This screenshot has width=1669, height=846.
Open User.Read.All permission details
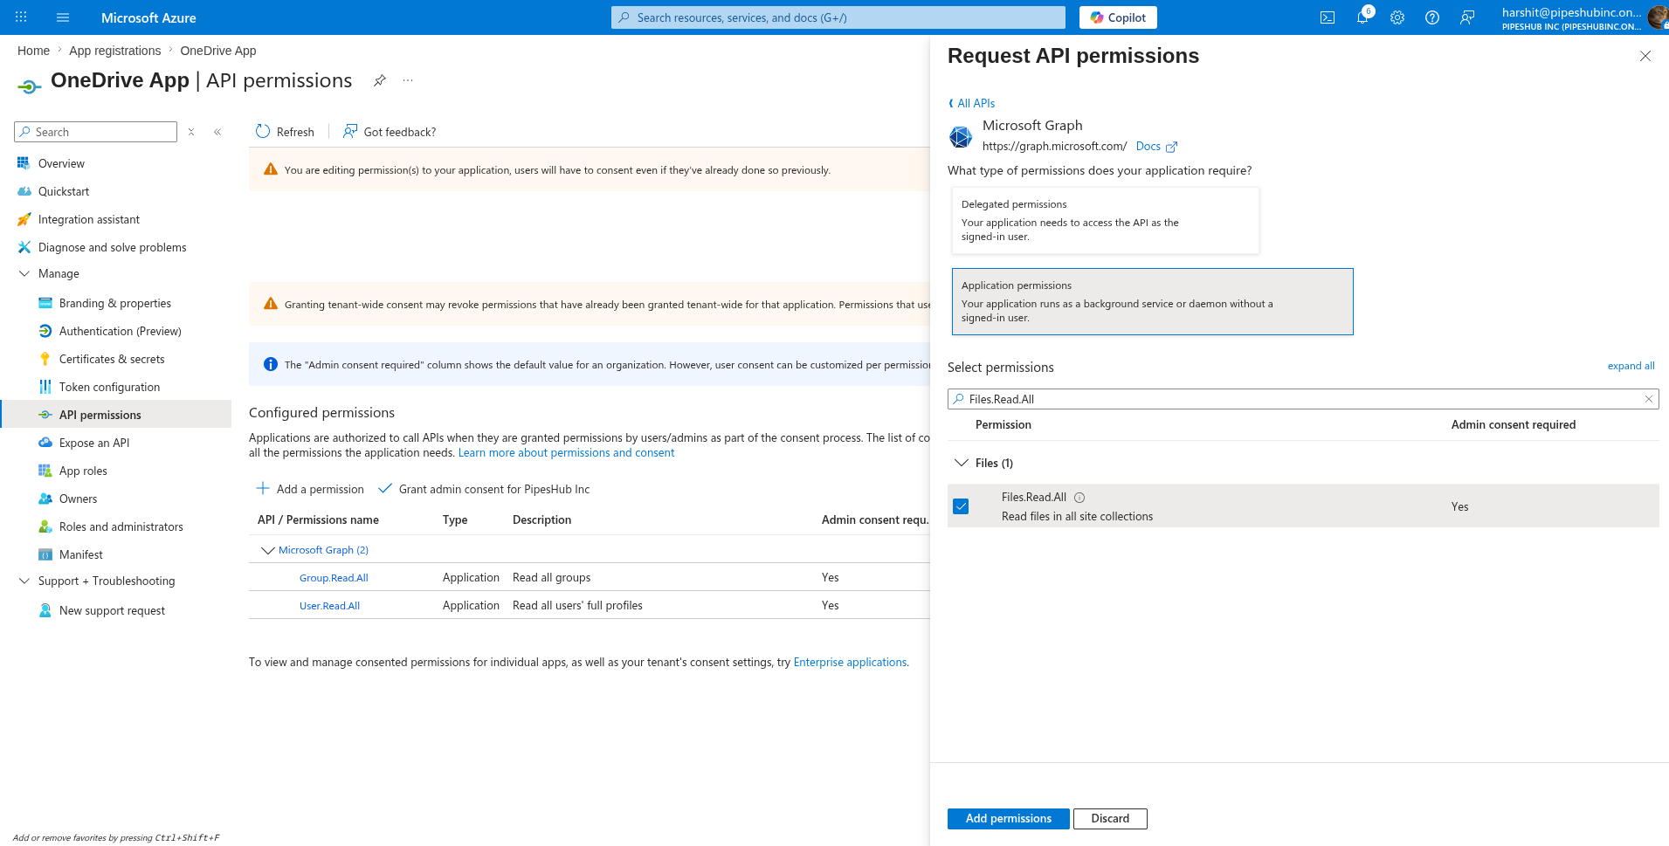click(329, 606)
